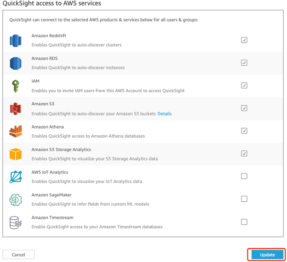The height and width of the screenshot is (262, 287).
Task: Click the Amazon SageMaker icon
Action: point(16,200)
